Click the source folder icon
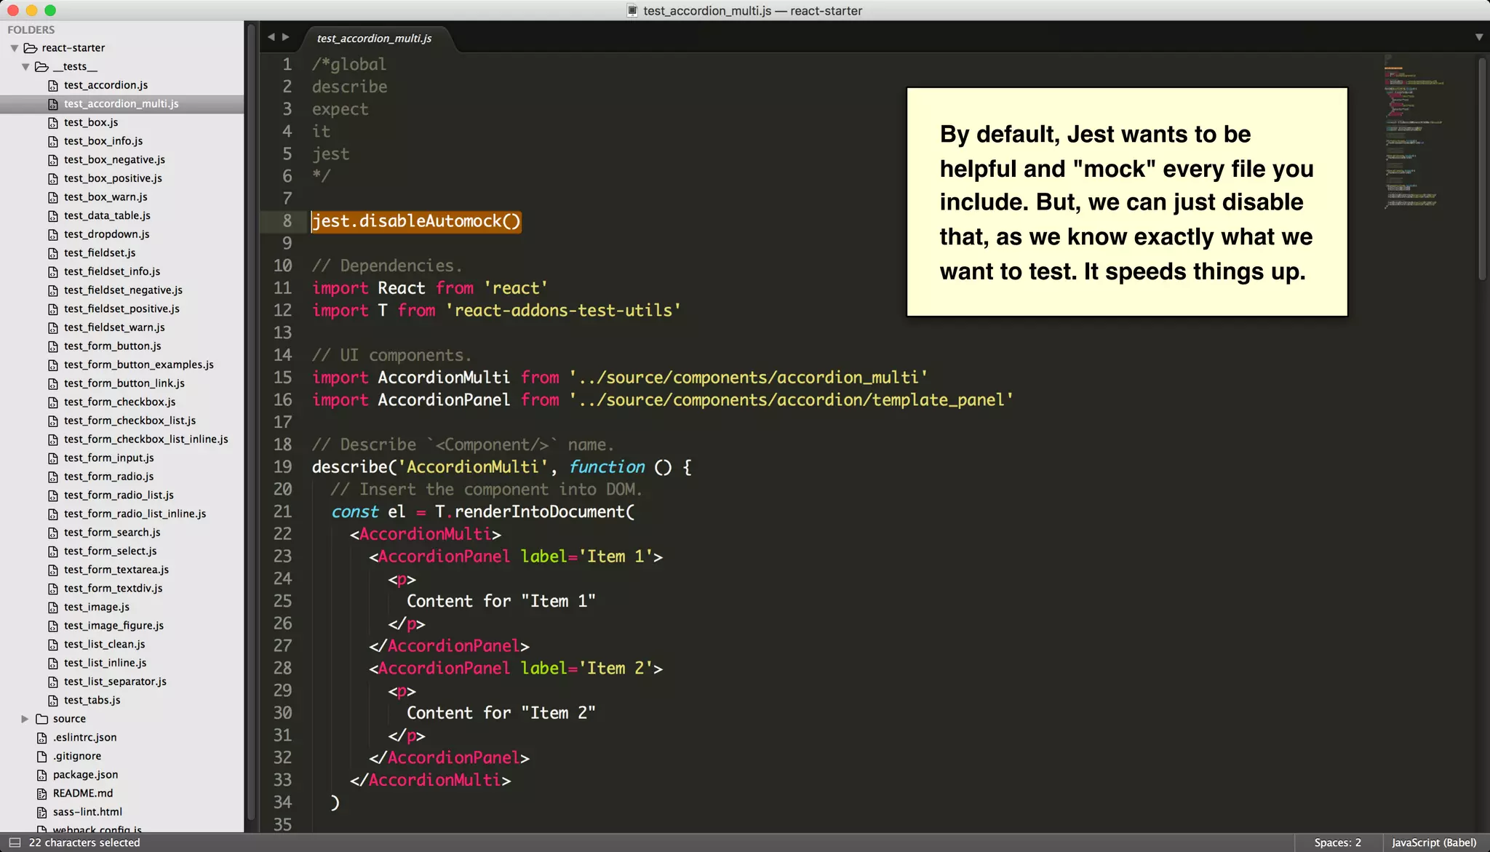The image size is (1490, 852). 42,719
